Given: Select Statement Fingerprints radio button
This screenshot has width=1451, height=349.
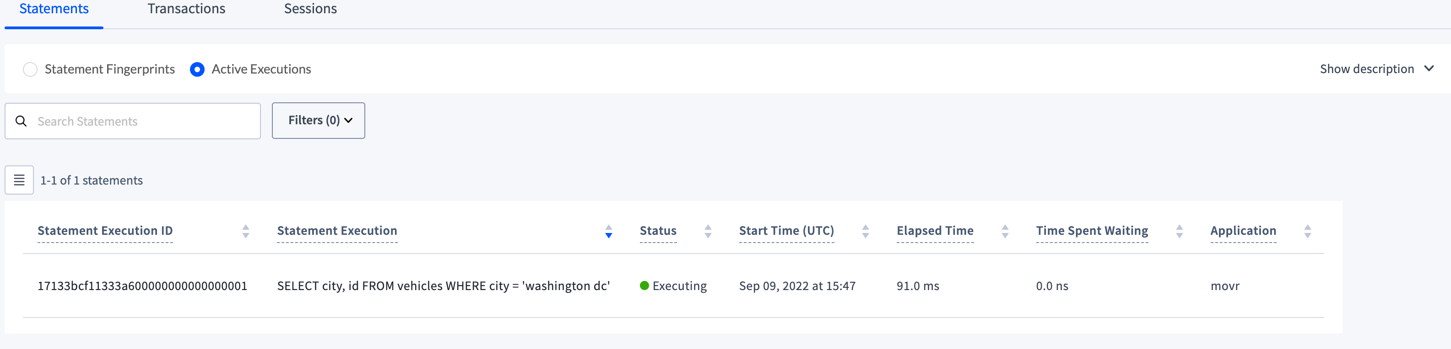Looking at the screenshot, I should click(x=30, y=70).
